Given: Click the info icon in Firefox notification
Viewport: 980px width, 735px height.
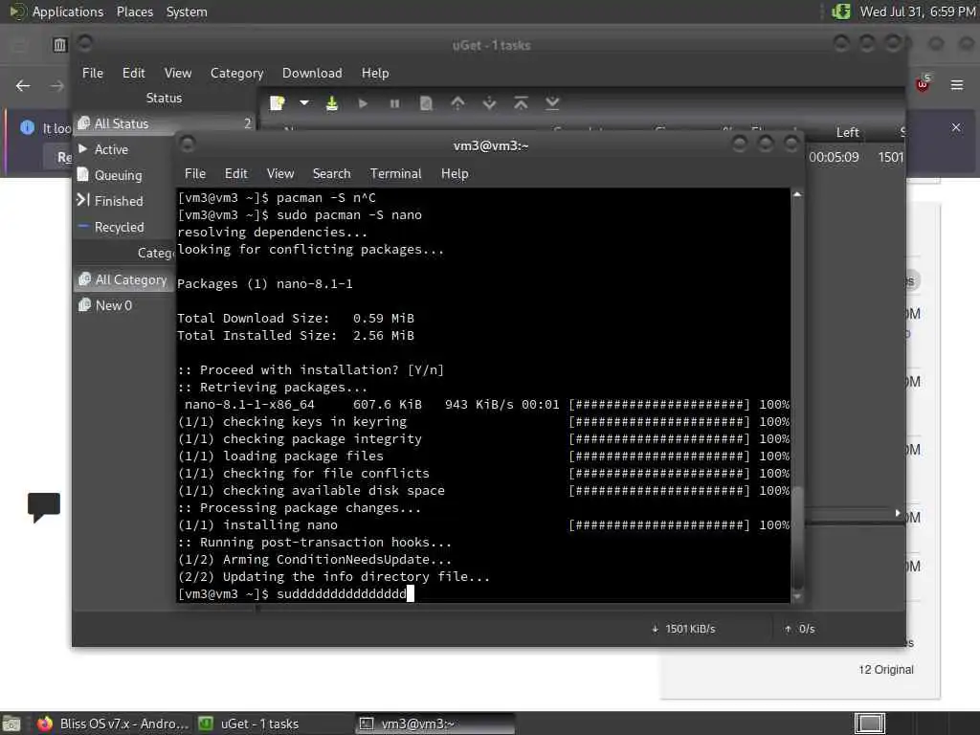Looking at the screenshot, I should tap(27, 127).
